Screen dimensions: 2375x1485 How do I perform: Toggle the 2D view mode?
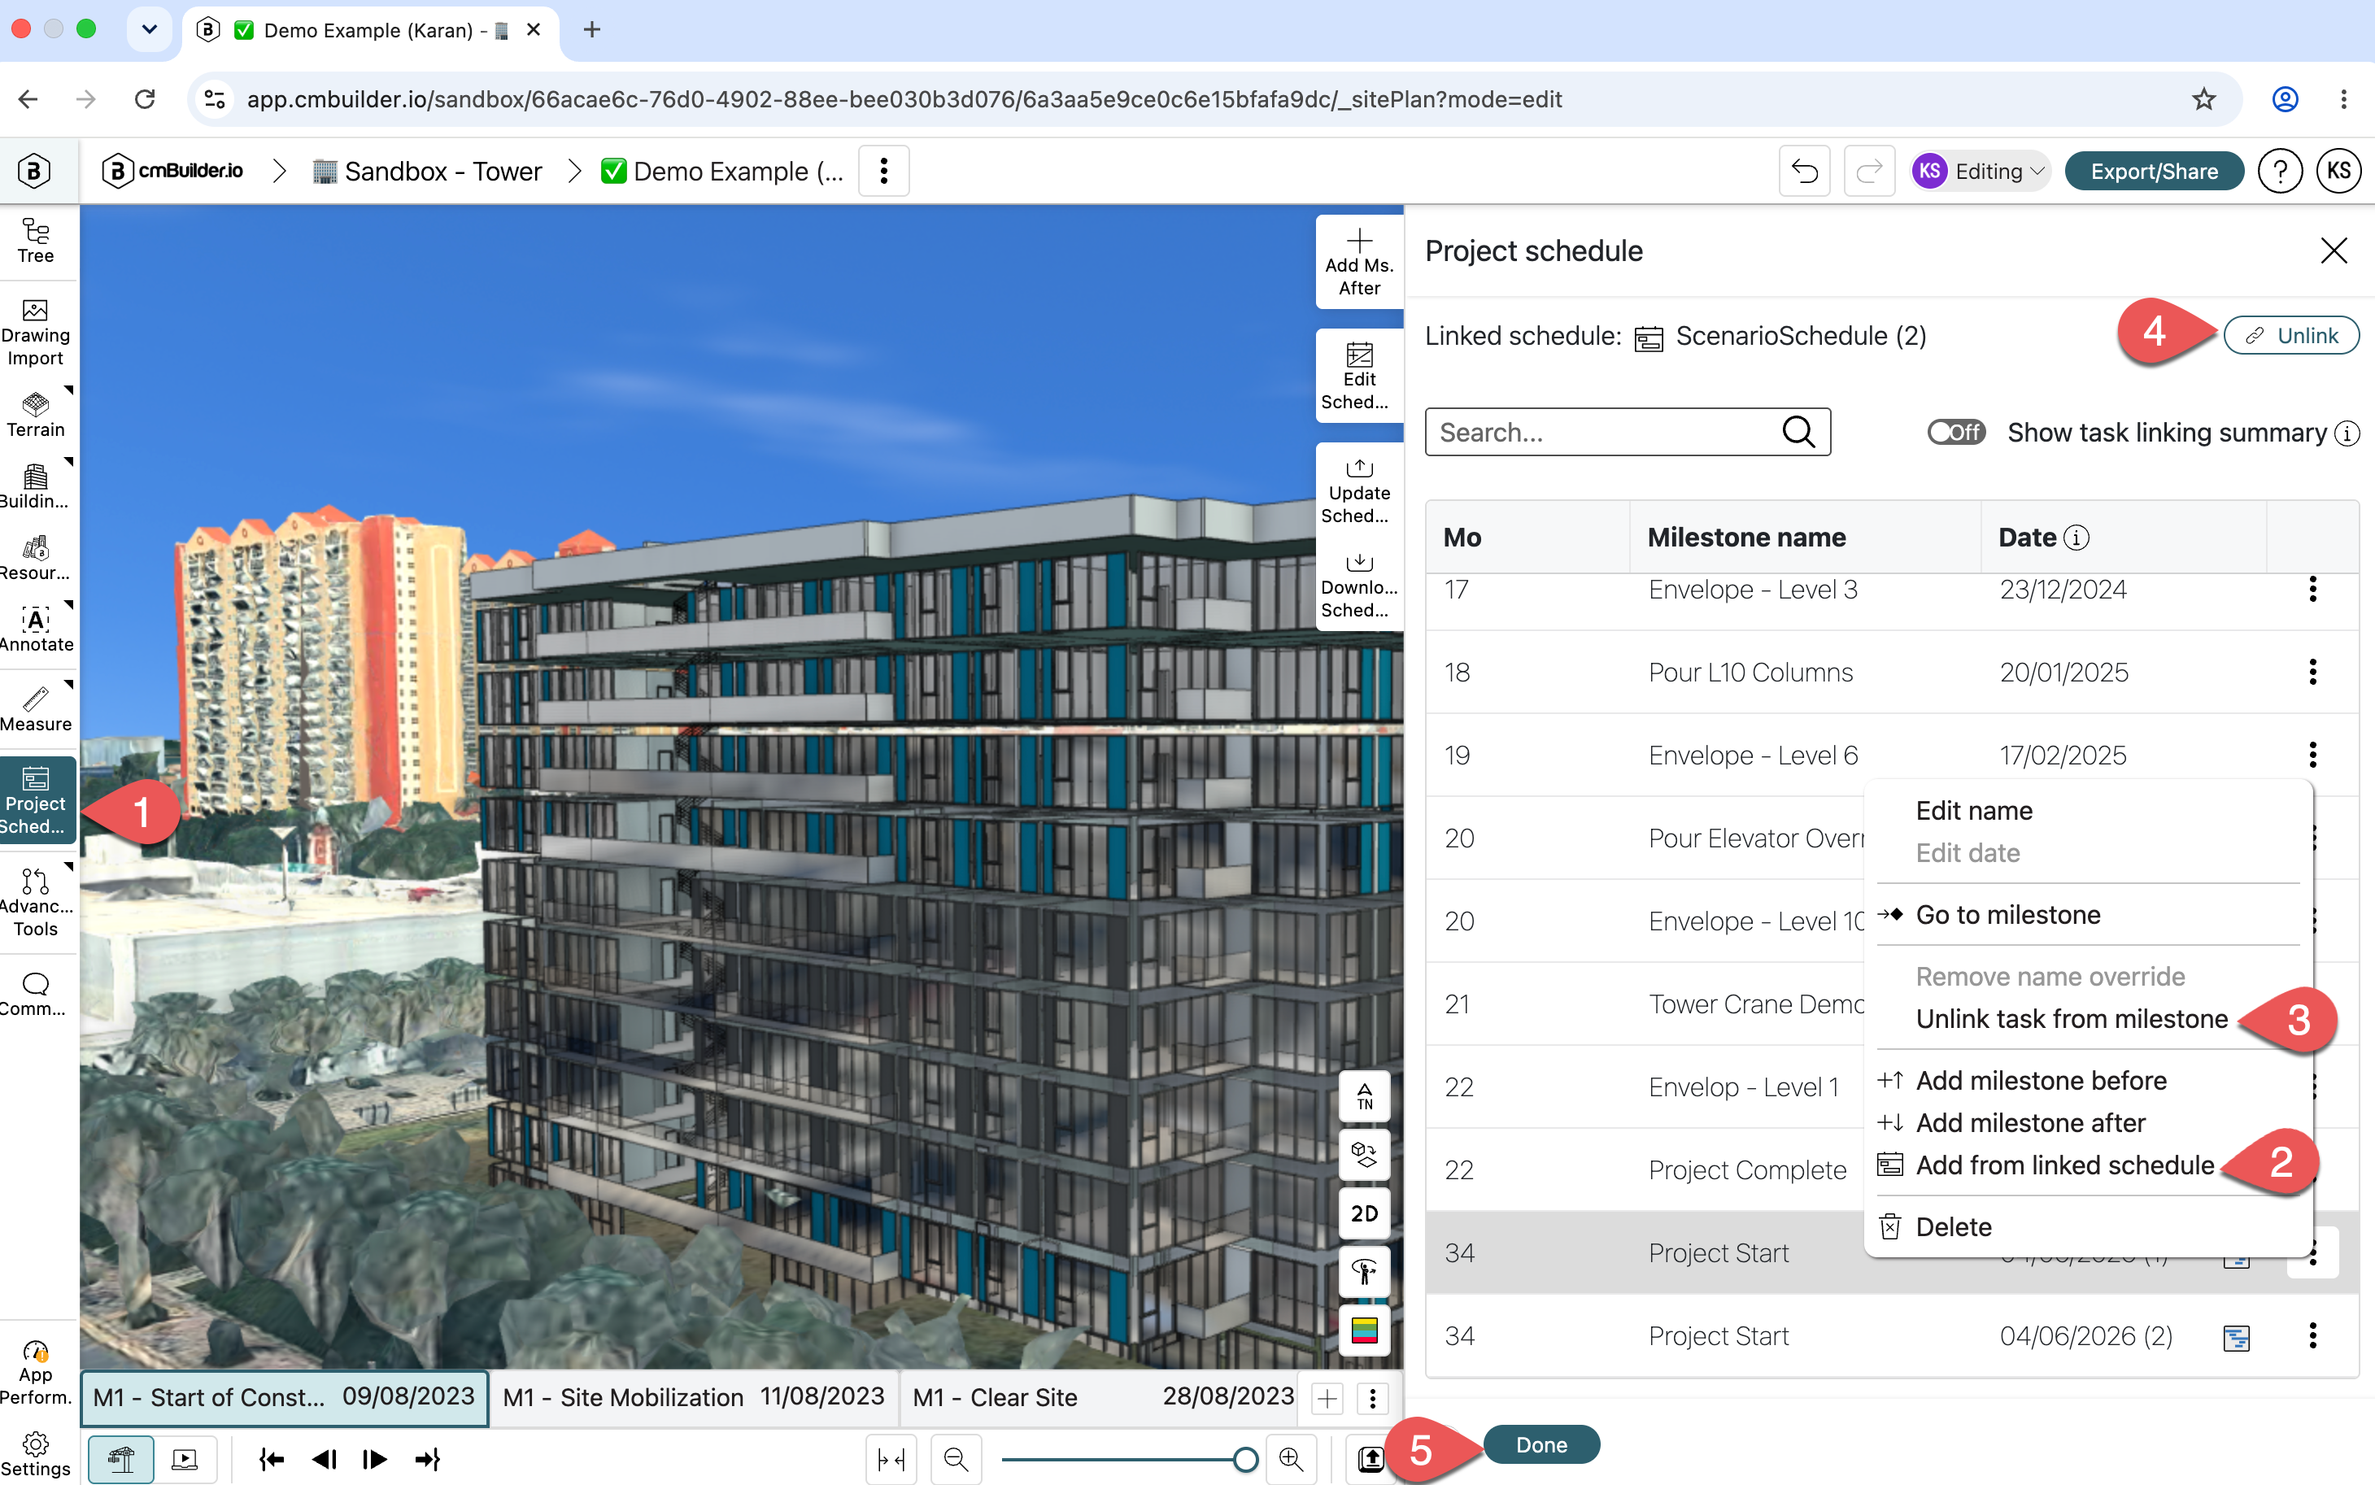(x=1364, y=1213)
